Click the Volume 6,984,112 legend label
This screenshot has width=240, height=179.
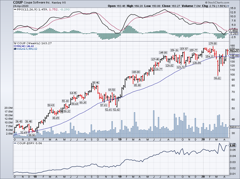[x=27, y=49]
